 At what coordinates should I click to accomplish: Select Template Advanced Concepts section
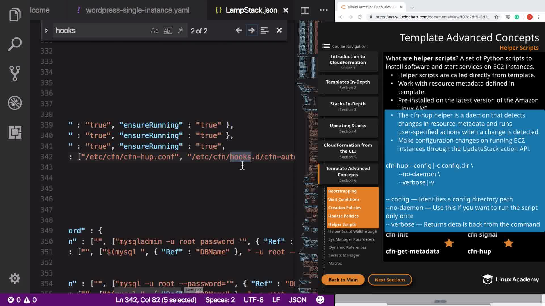348,174
